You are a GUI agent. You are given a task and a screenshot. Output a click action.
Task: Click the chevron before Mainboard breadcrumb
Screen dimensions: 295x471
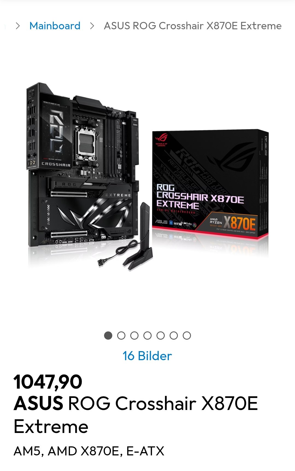(18, 26)
